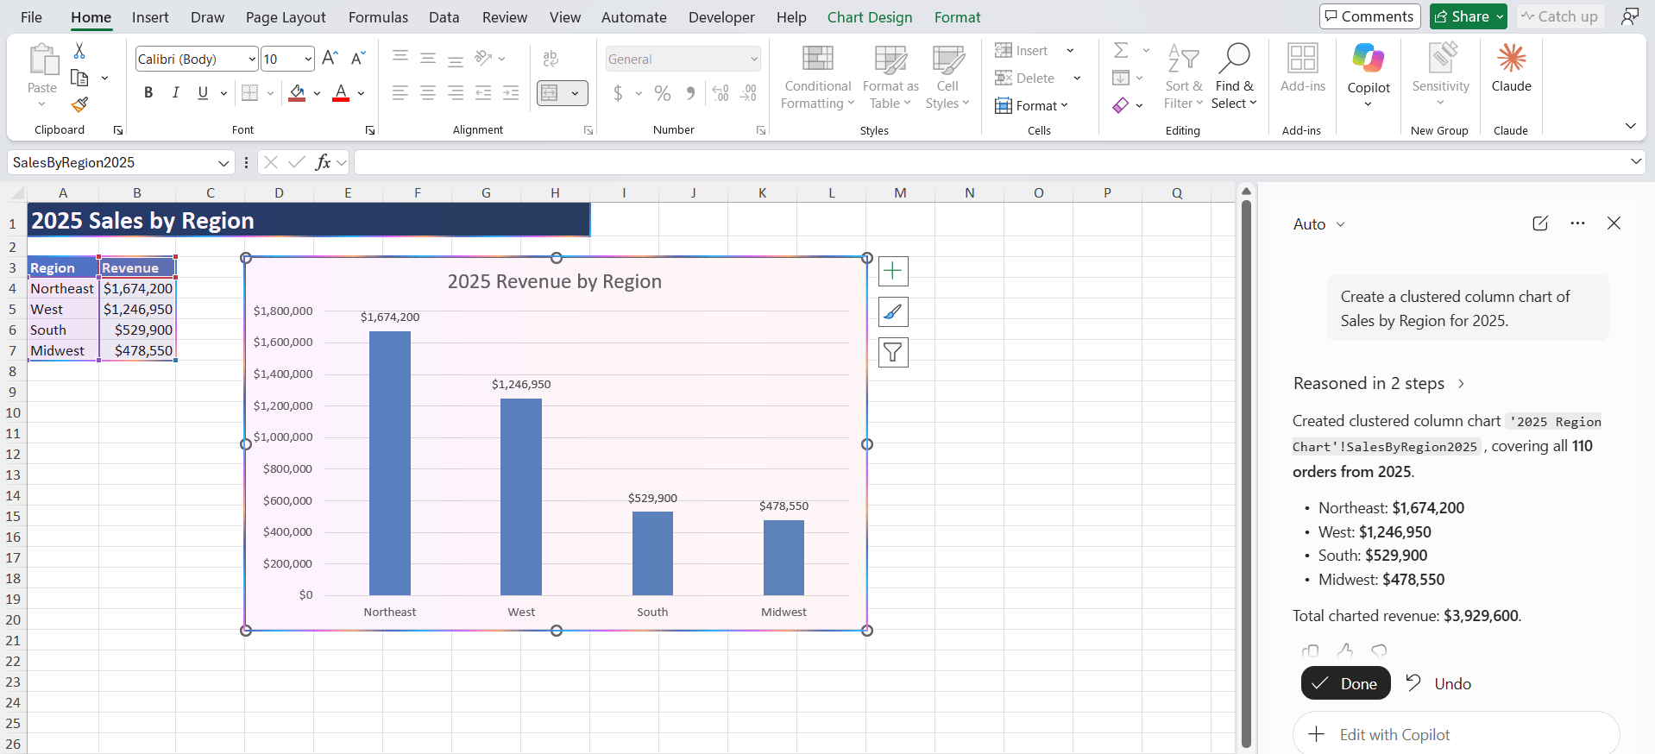Screen dimensions: 1655x754
Task: Toggle middle vertical alignment
Action: [x=428, y=58]
